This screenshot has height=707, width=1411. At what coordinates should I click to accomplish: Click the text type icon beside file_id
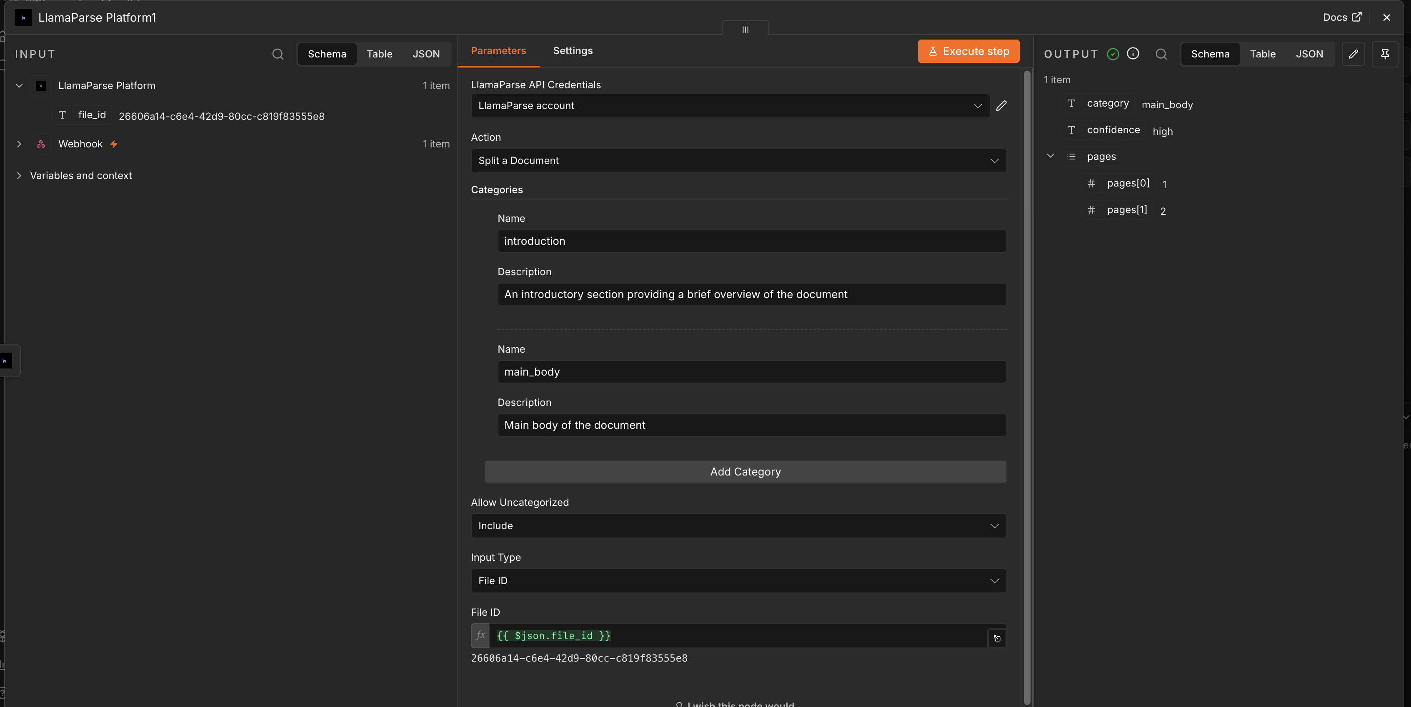coord(63,115)
